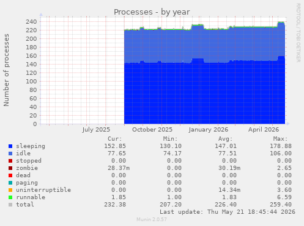Click runnable maximum value 6.59
Image resolution: width=304 pixels, height=226 pixels.
[284, 197]
